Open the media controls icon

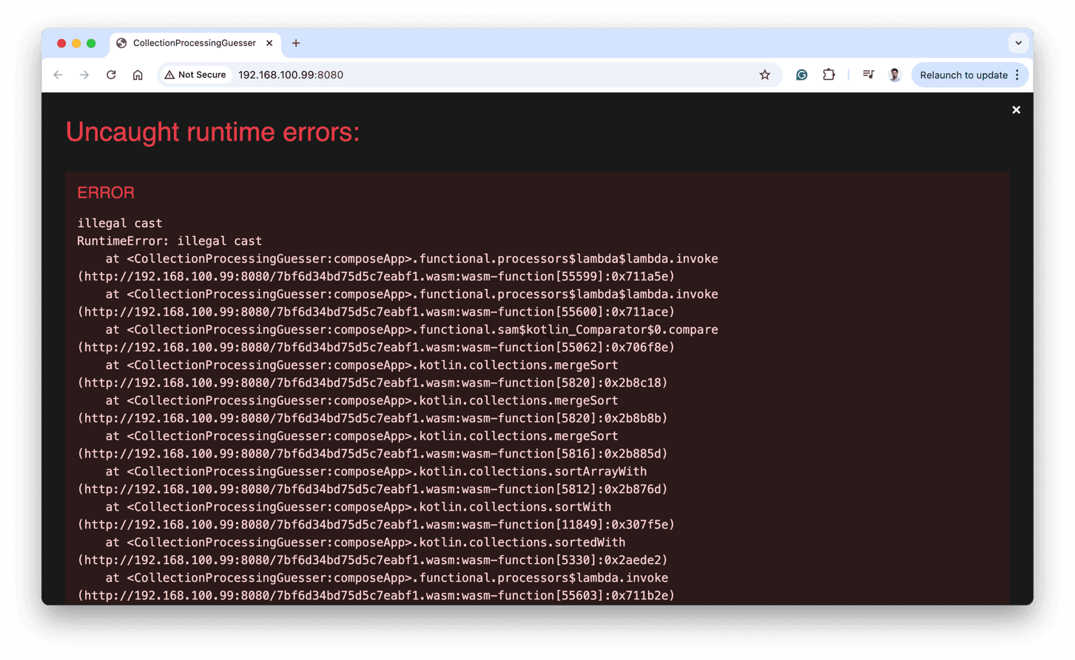[869, 75]
